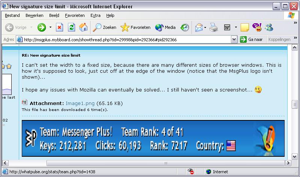Expand the Word edit dropdown arrow
300x177 pixels.
tap(236, 27)
